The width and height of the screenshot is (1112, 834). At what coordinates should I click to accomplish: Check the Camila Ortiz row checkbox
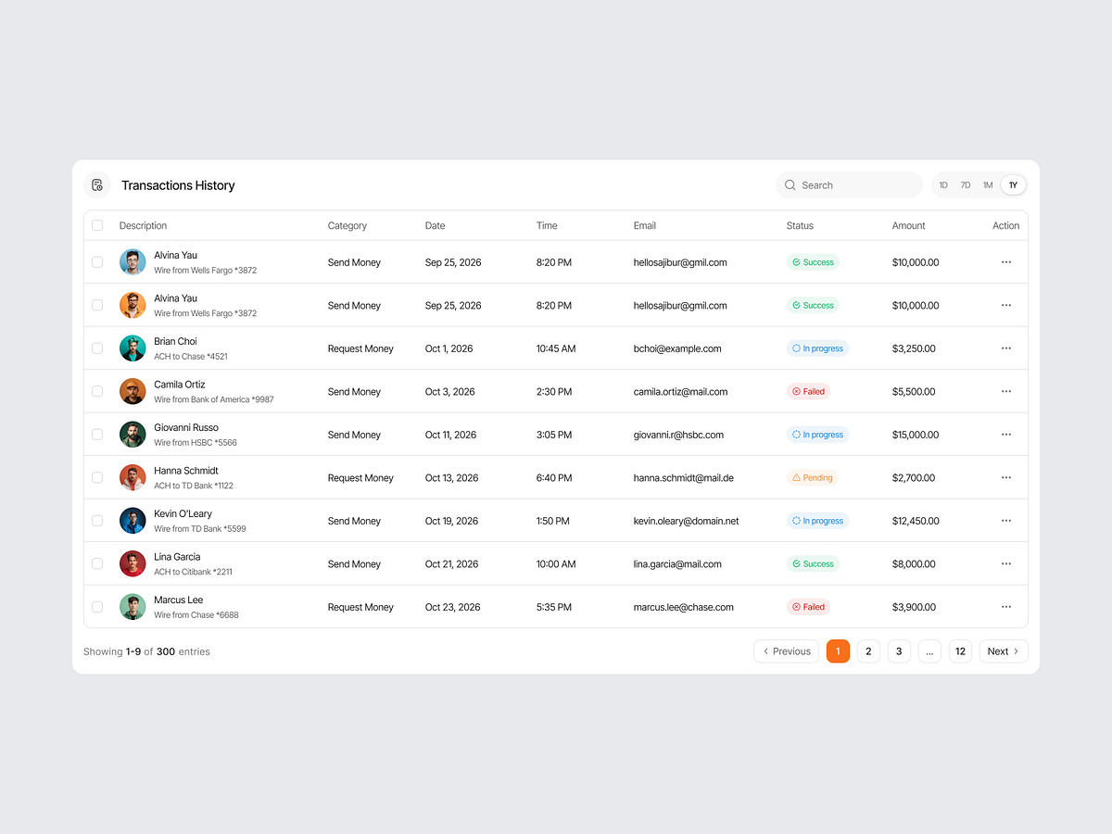click(x=97, y=391)
